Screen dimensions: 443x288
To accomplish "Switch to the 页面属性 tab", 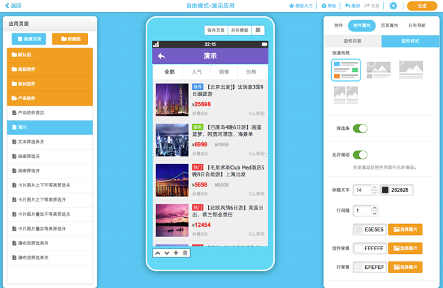I will click(x=389, y=25).
